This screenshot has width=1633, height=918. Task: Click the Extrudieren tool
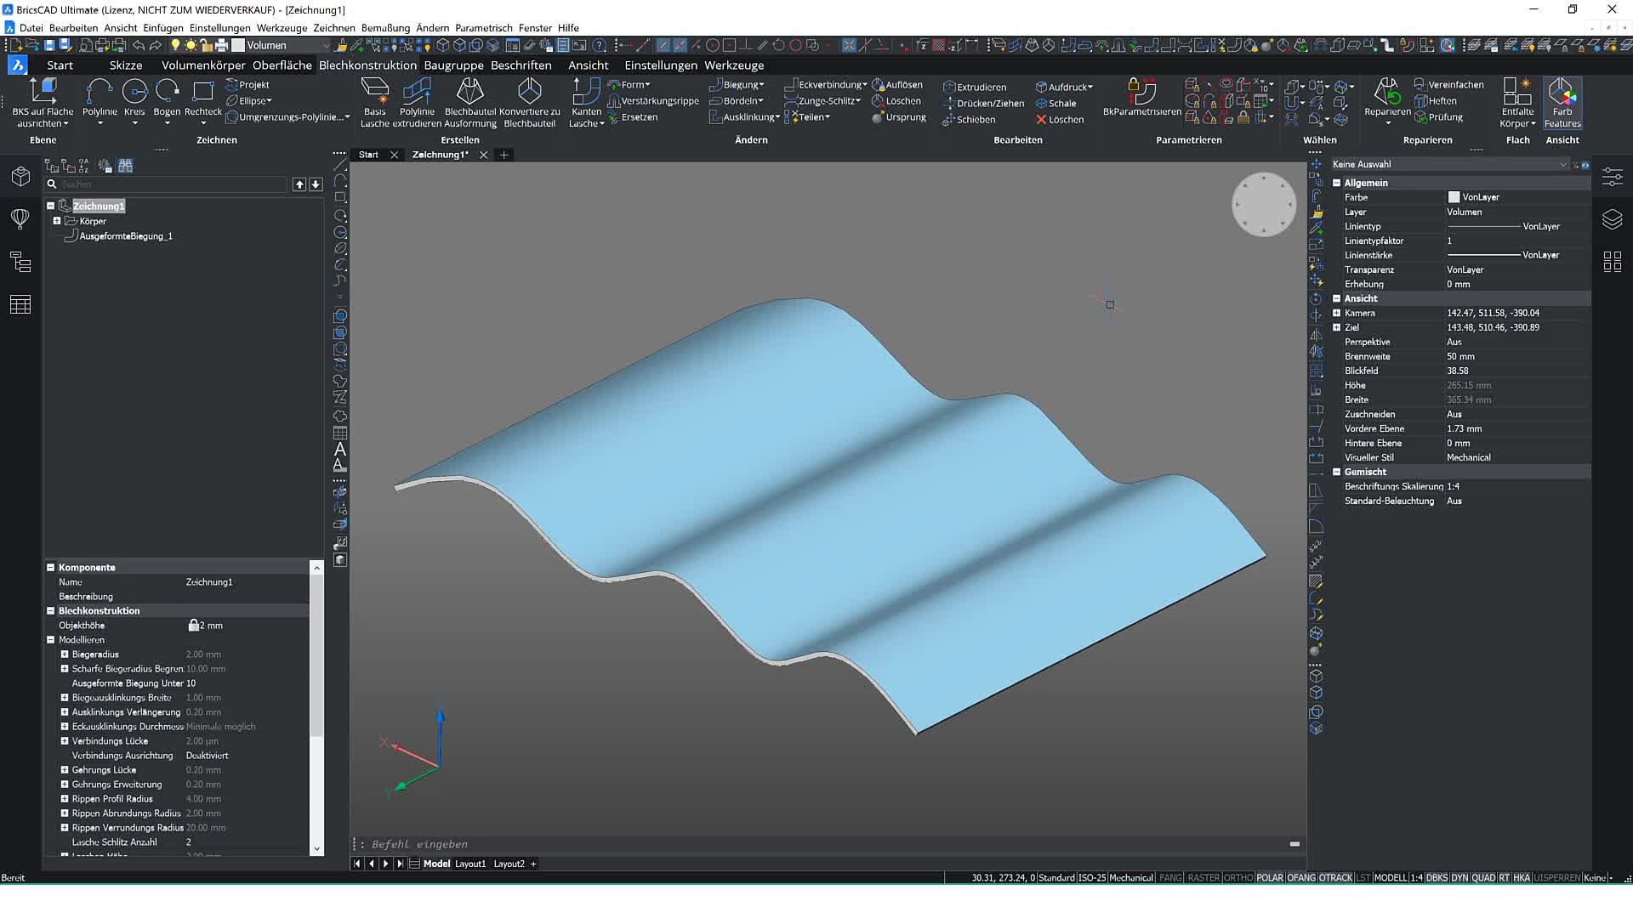pyautogui.click(x=975, y=87)
